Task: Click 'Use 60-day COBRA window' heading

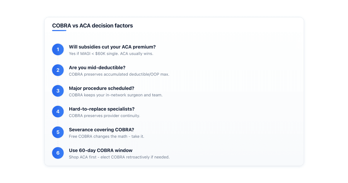Action: point(101,150)
